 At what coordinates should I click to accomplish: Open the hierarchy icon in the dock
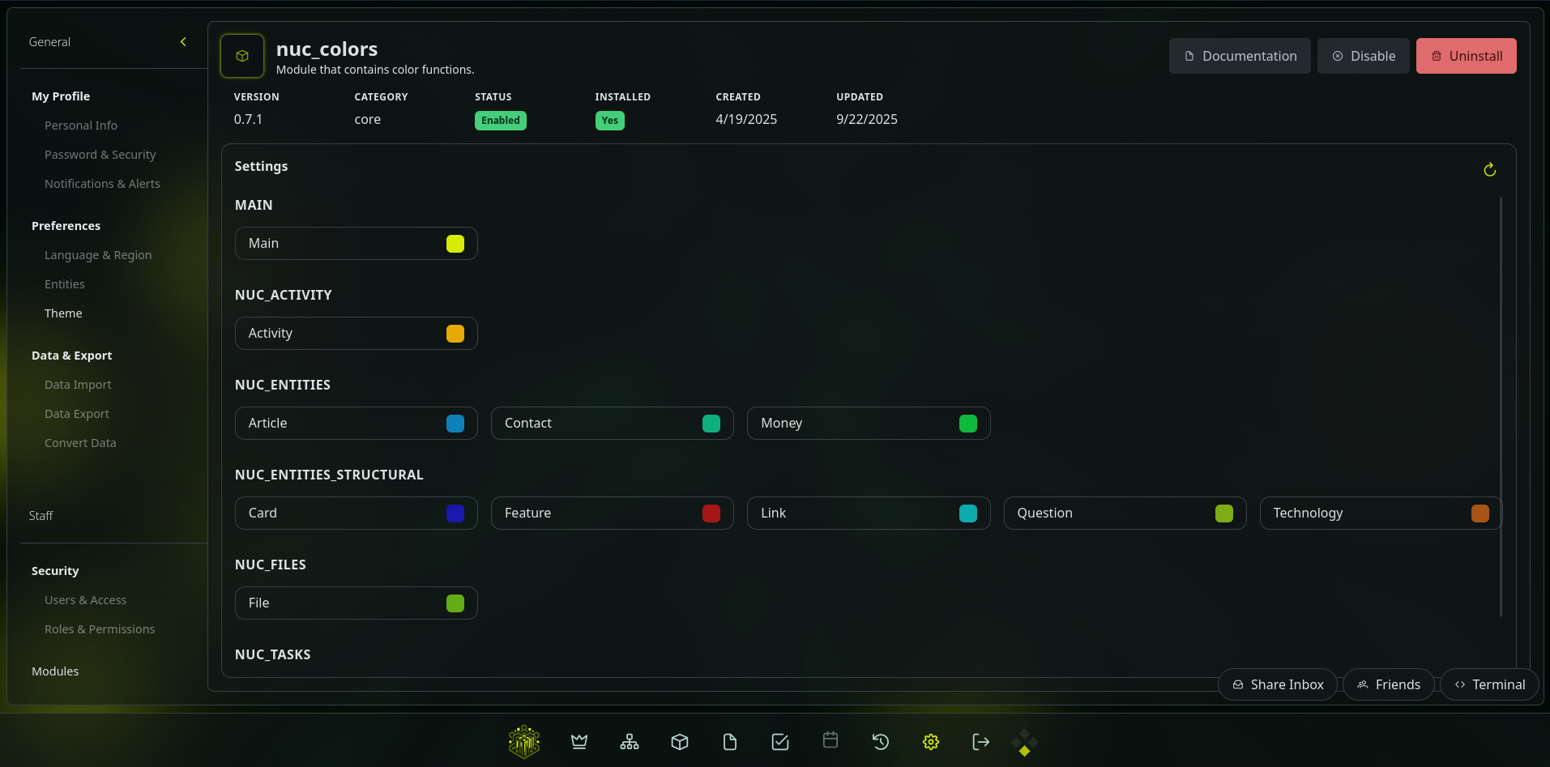629,741
